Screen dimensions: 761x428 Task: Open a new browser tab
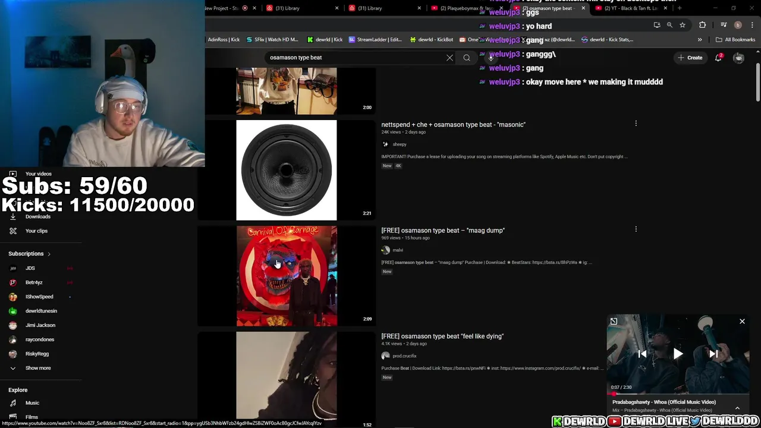(680, 8)
